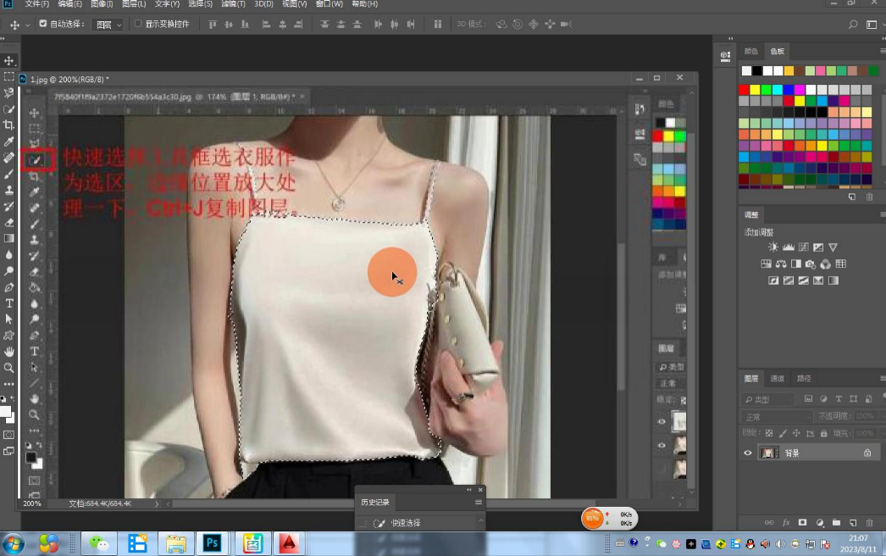Add a Gradient Map adjustment
Image resolution: width=886 pixels, height=556 pixels.
click(833, 280)
